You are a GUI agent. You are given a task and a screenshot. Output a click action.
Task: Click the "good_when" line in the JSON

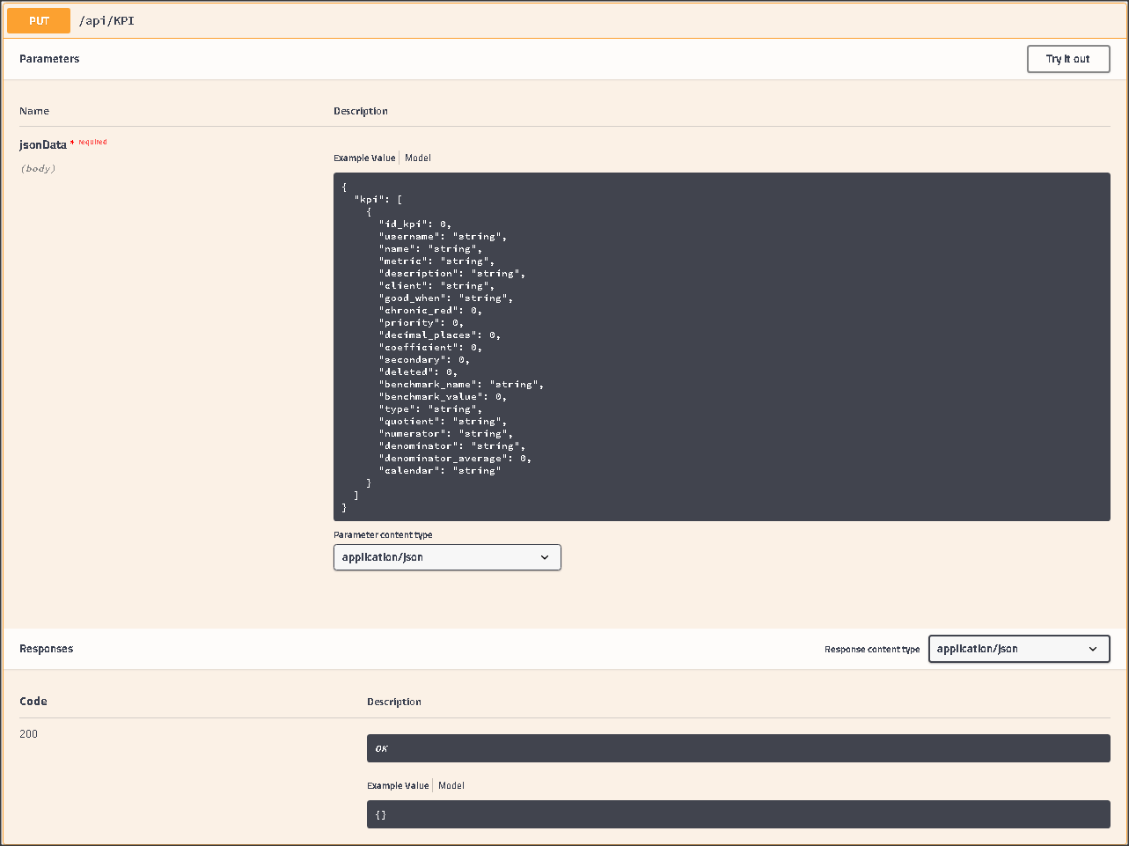(446, 298)
